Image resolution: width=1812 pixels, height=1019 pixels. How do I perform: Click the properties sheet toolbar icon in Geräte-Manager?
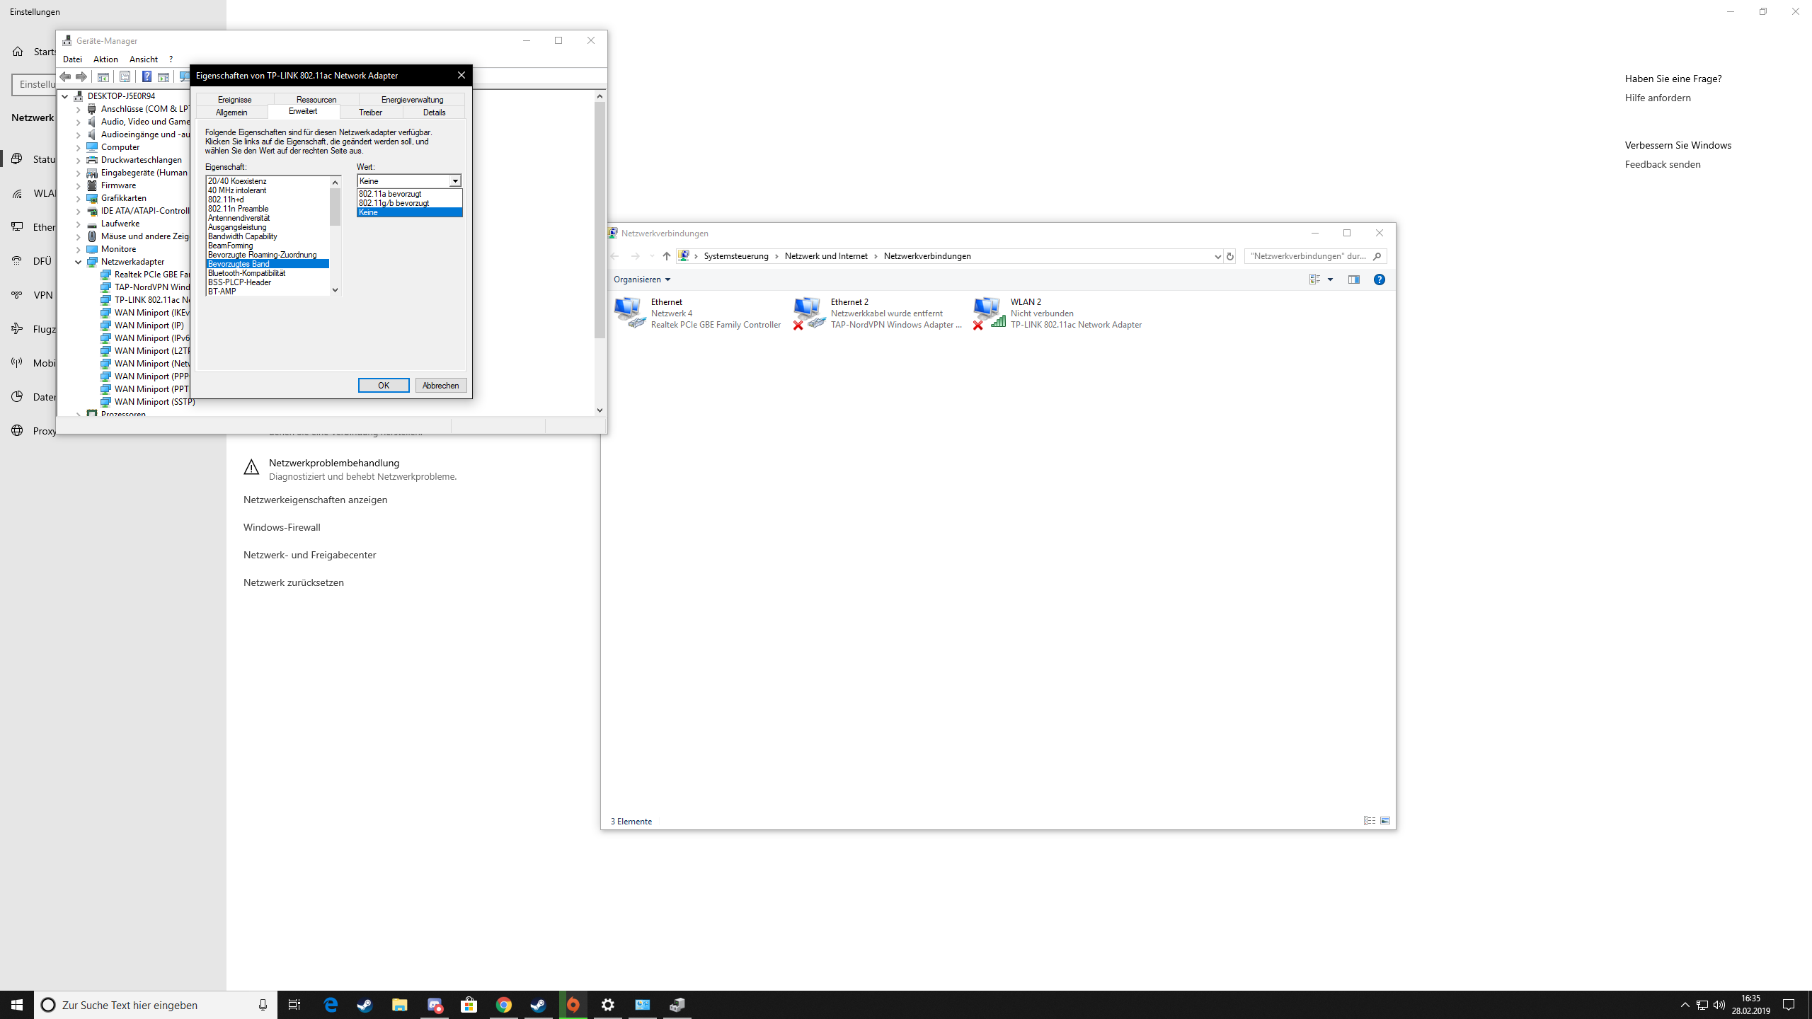coord(125,76)
